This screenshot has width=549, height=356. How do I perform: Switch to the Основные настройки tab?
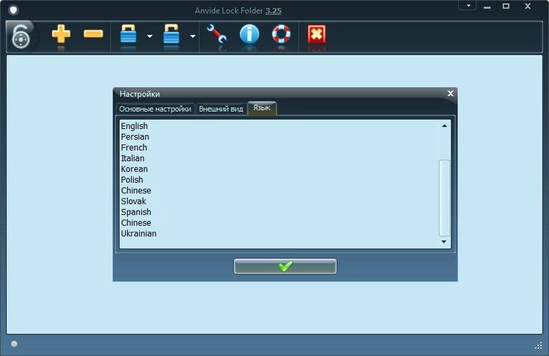pyautogui.click(x=155, y=109)
